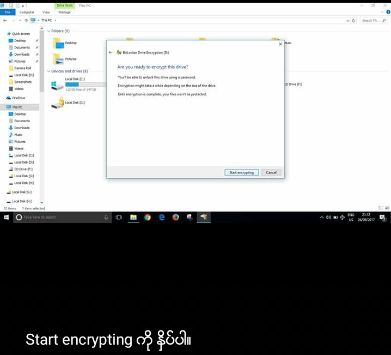Open the battery status tray icon
This screenshot has height=355, width=391.
pyautogui.click(x=335, y=218)
